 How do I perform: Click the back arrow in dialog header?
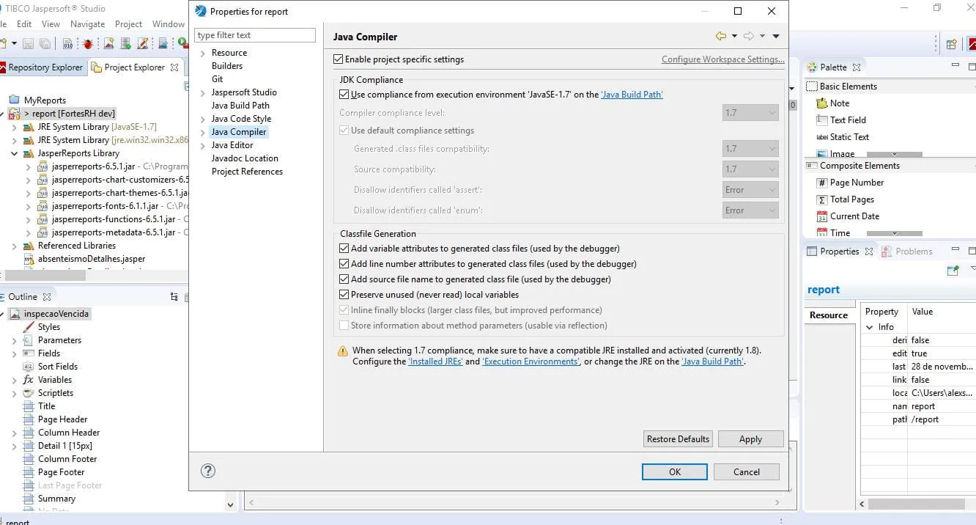click(x=720, y=36)
